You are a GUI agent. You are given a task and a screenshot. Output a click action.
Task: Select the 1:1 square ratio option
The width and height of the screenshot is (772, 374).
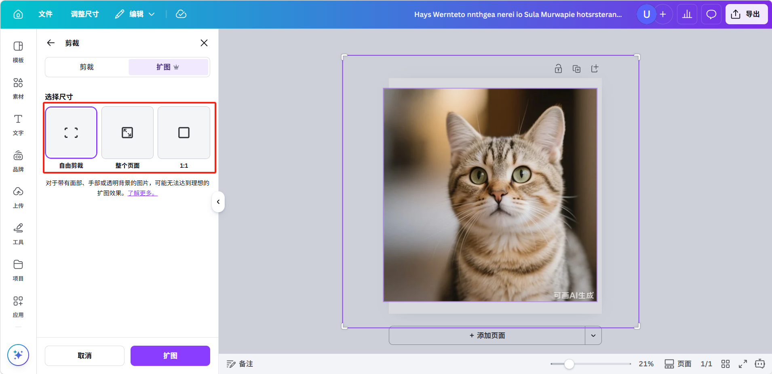[x=184, y=133]
